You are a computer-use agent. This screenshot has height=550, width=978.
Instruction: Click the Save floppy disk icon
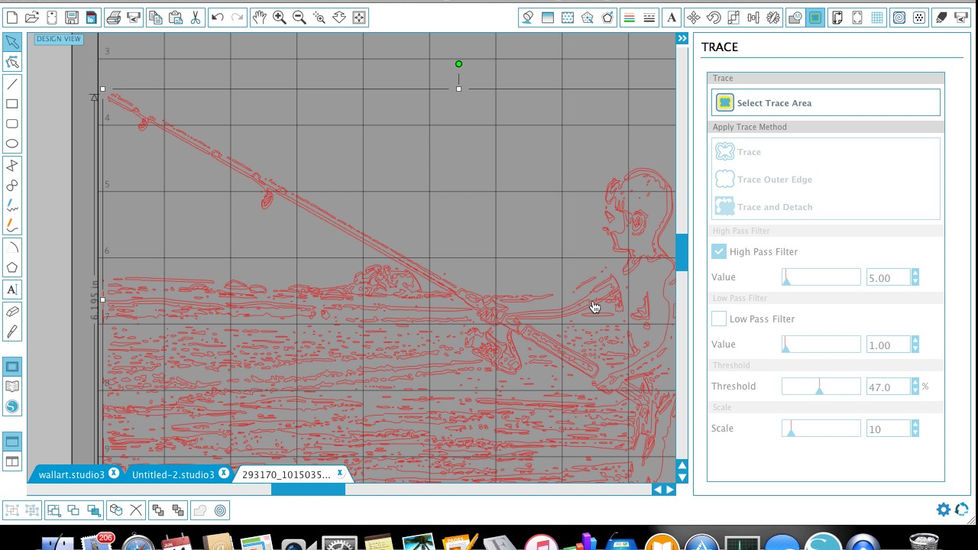(72, 17)
